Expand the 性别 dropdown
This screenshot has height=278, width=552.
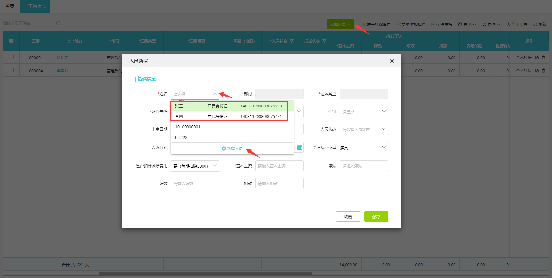pos(364,112)
